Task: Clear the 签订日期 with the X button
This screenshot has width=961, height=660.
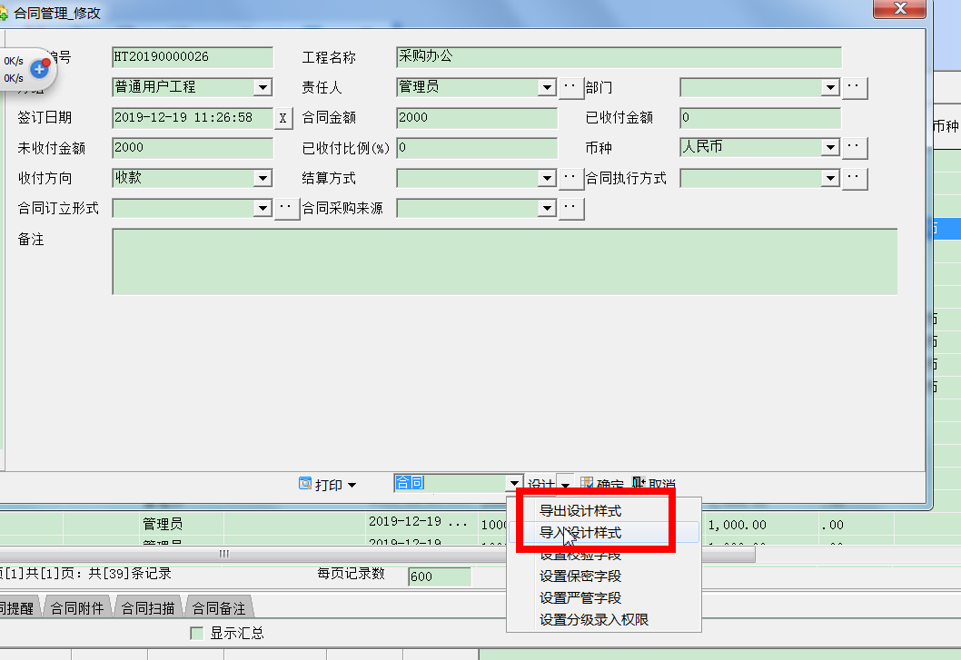Action: pos(283,118)
